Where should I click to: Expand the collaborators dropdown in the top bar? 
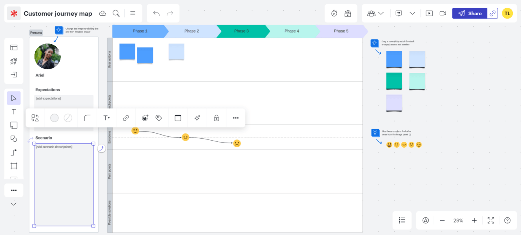coord(381,13)
